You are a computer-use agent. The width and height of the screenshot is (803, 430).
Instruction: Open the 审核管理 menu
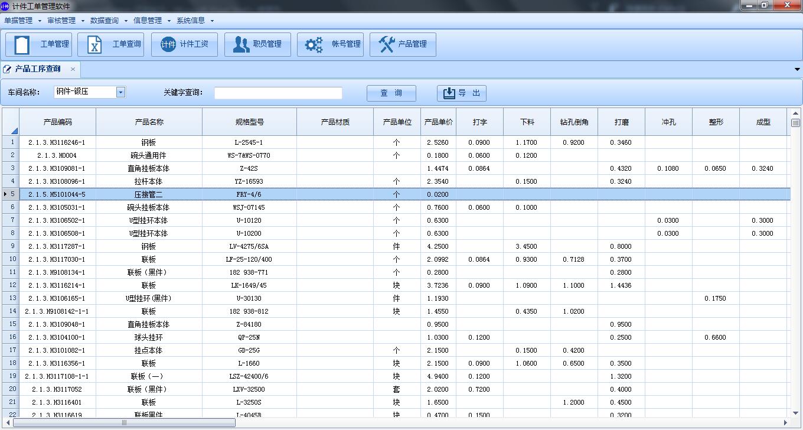coord(65,21)
